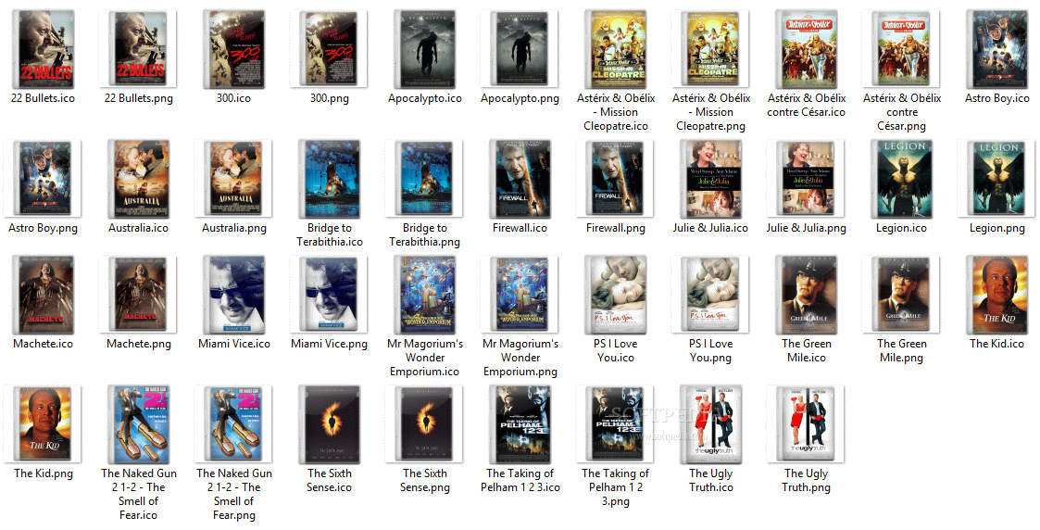Click the file name "The Kid.ico"
This screenshot has width=1040, height=530.
pos(997,345)
